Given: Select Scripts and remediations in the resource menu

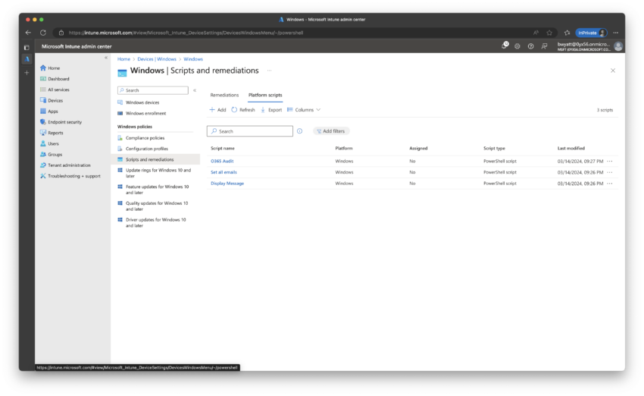Looking at the screenshot, I should point(155,159).
